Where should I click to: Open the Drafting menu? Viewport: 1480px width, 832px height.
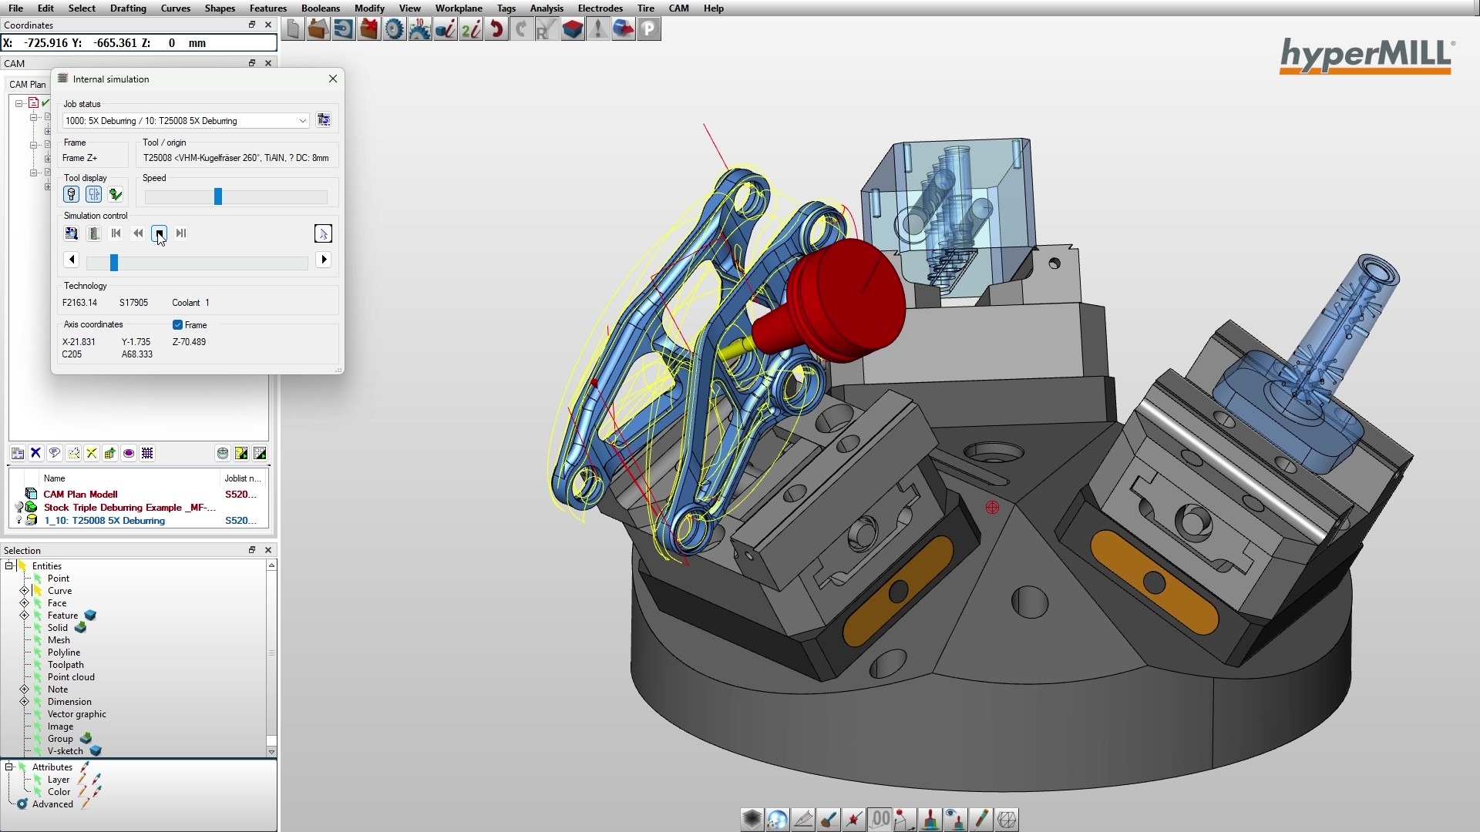click(x=128, y=8)
